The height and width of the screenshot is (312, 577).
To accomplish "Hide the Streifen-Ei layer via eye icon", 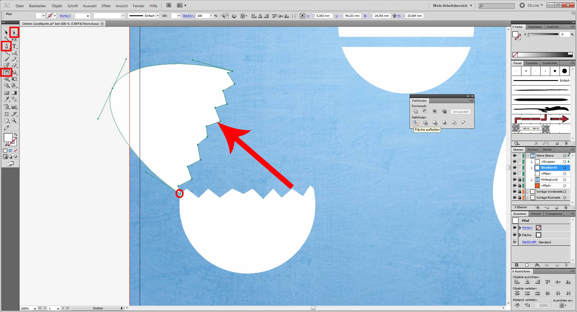I will click(x=514, y=168).
